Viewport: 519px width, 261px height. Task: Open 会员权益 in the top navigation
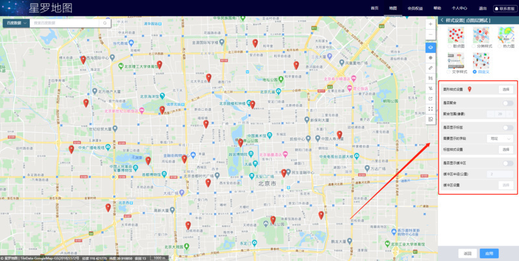pos(415,8)
